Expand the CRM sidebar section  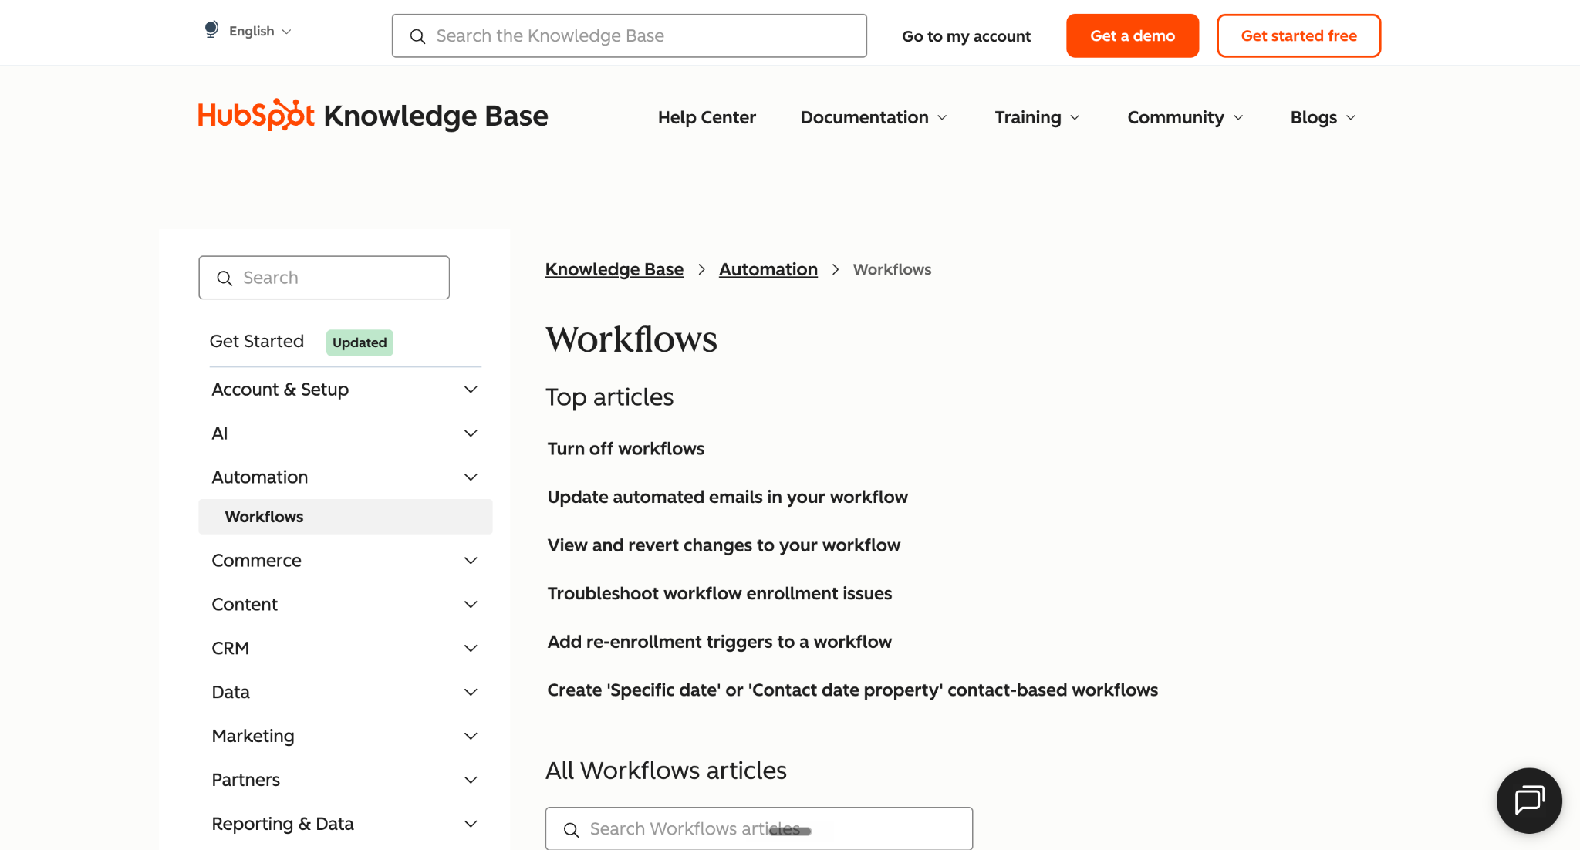345,649
